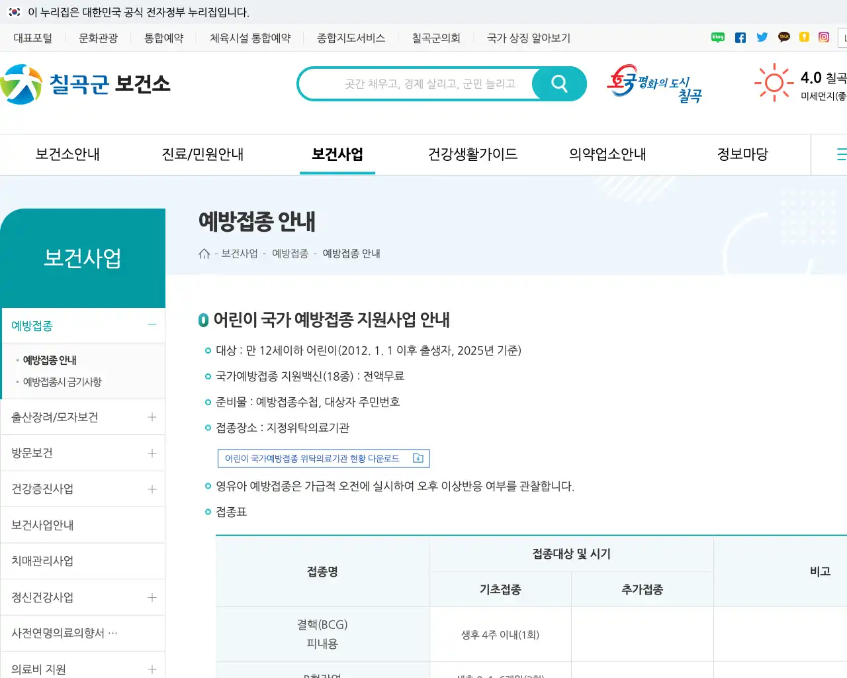Click the Twitter bird icon

point(762,37)
